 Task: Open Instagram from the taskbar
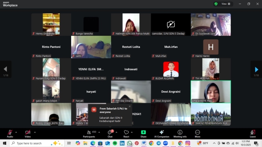pos(188,143)
